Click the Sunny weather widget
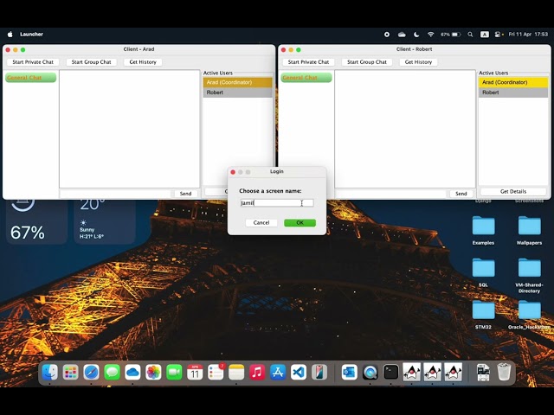 pos(105,221)
